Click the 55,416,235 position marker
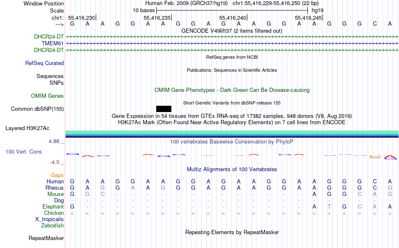Image resolution: width=399 pixels, height=248 pixels. 157,18
